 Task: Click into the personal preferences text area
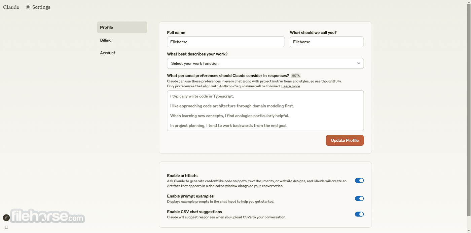(x=265, y=111)
